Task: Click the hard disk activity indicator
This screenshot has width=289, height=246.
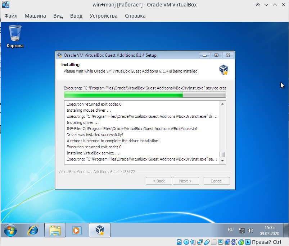Action: pyautogui.click(x=179, y=242)
